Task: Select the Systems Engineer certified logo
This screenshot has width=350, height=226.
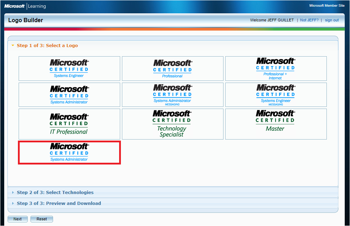Action: (69, 68)
